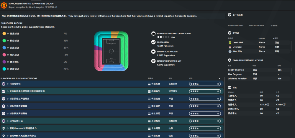Open Bobby Charlton's profile
Screen dimensions: 295x138
[x=236, y=70]
